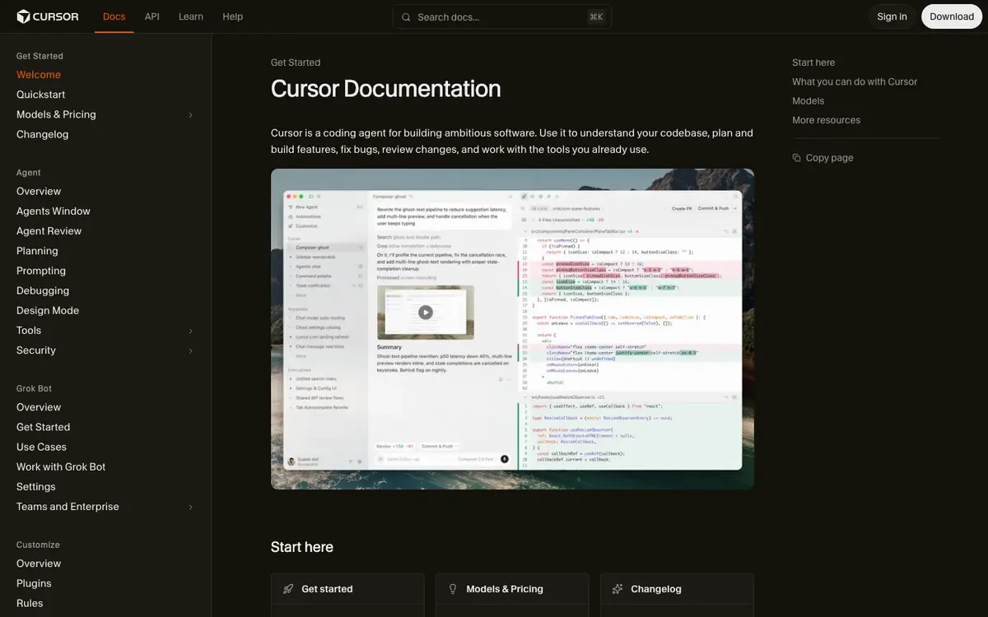Image resolution: width=988 pixels, height=617 pixels.
Task: Click the search magnifier icon
Action: (406, 17)
